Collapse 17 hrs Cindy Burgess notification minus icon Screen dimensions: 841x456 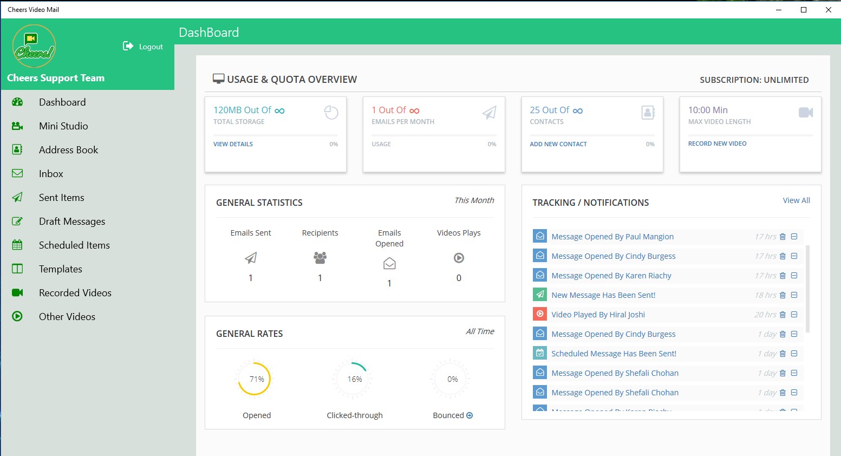[x=794, y=256]
